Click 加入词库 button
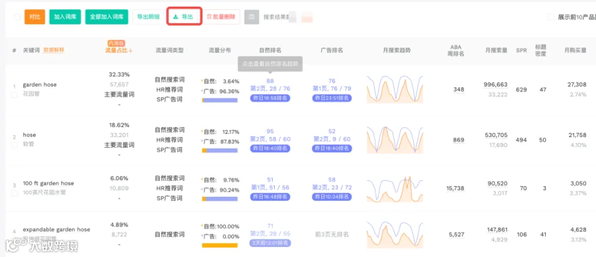Viewport: 596px width, 257px height. (x=65, y=17)
